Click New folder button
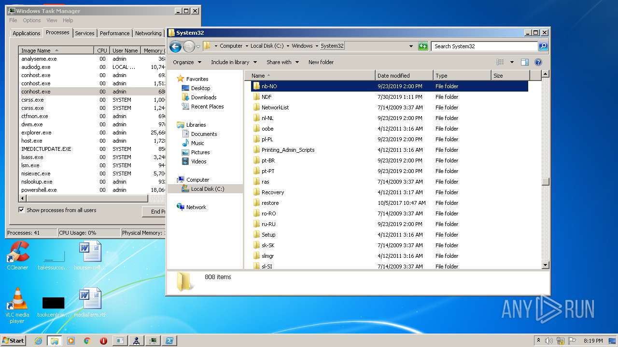 [321, 62]
